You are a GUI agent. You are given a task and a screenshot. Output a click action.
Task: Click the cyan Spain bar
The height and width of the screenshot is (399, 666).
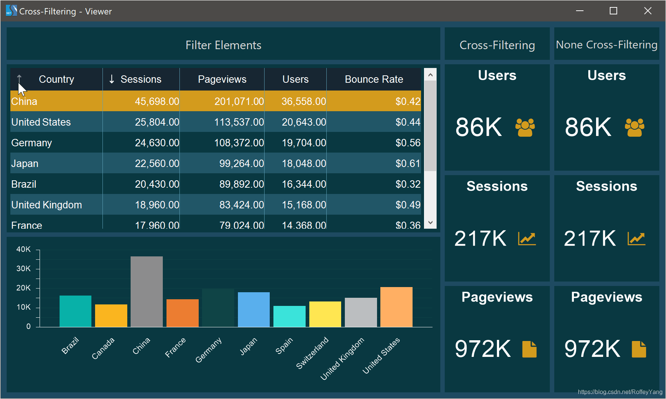(289, 316)
